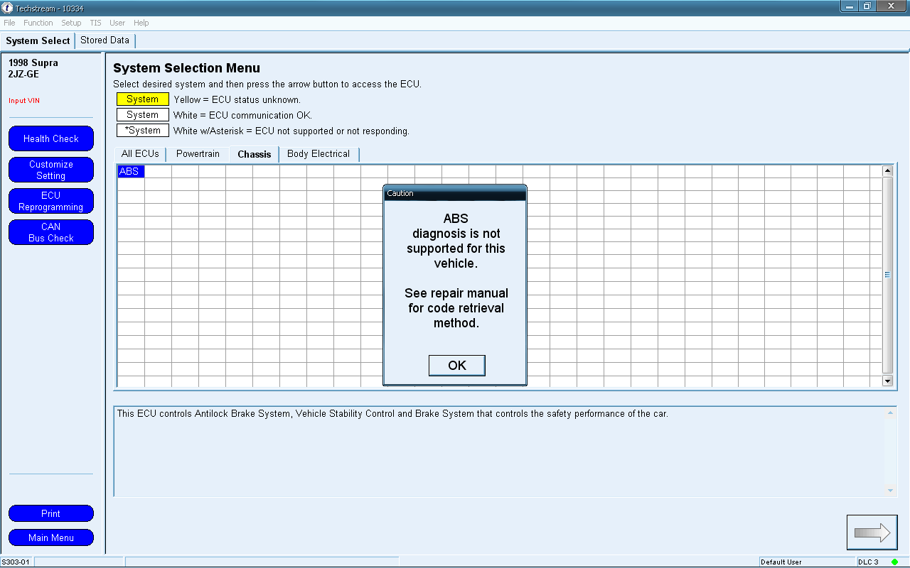Click the S303-01 status code

pos(16,562)
